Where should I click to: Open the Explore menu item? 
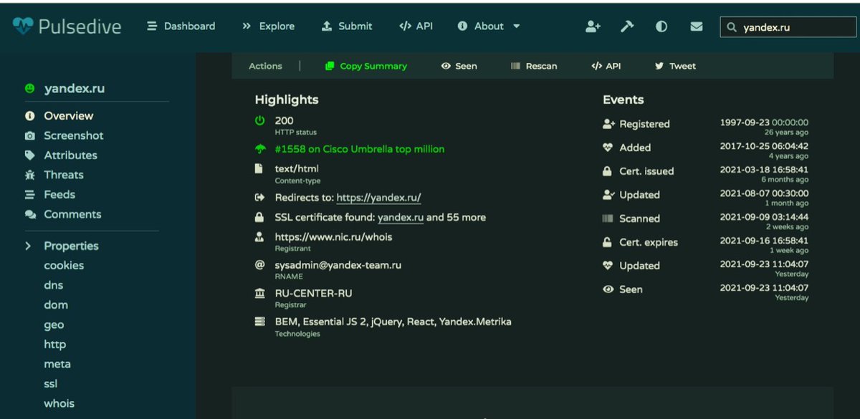pyautogui.click(x=268, y=27)
